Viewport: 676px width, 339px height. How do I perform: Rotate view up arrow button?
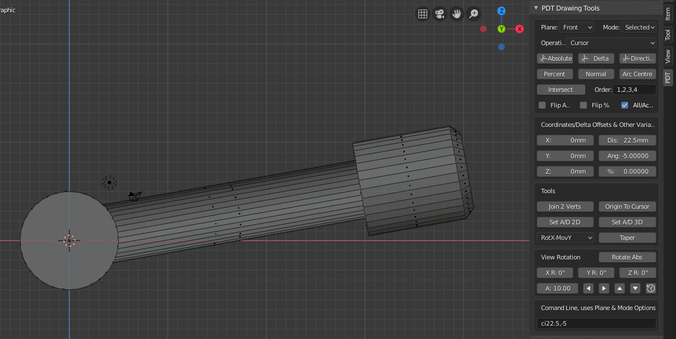(619, 288)
